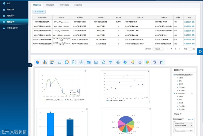Viewport: 203px width, 136px height.
Task: Choose the funnel chart icon
Action: pos(111,62)
